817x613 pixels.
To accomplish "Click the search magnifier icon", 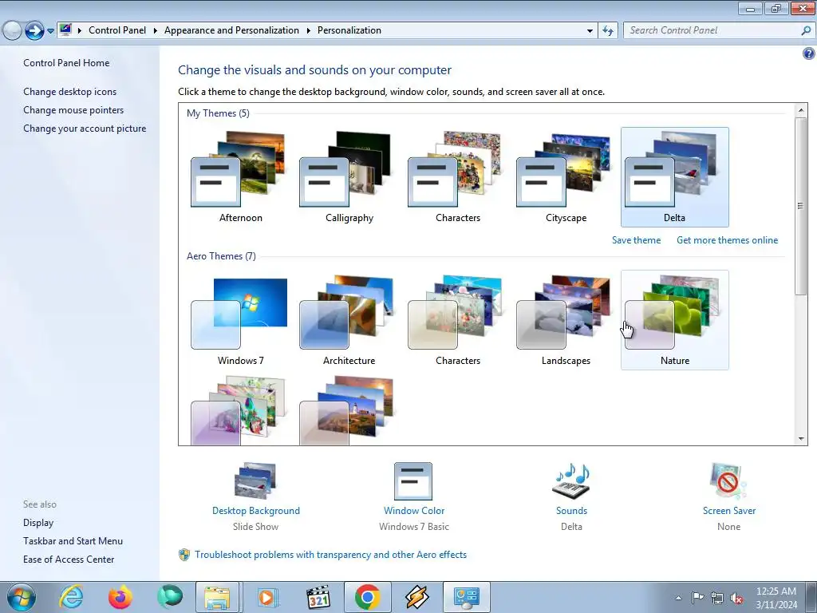I will 806,31.
